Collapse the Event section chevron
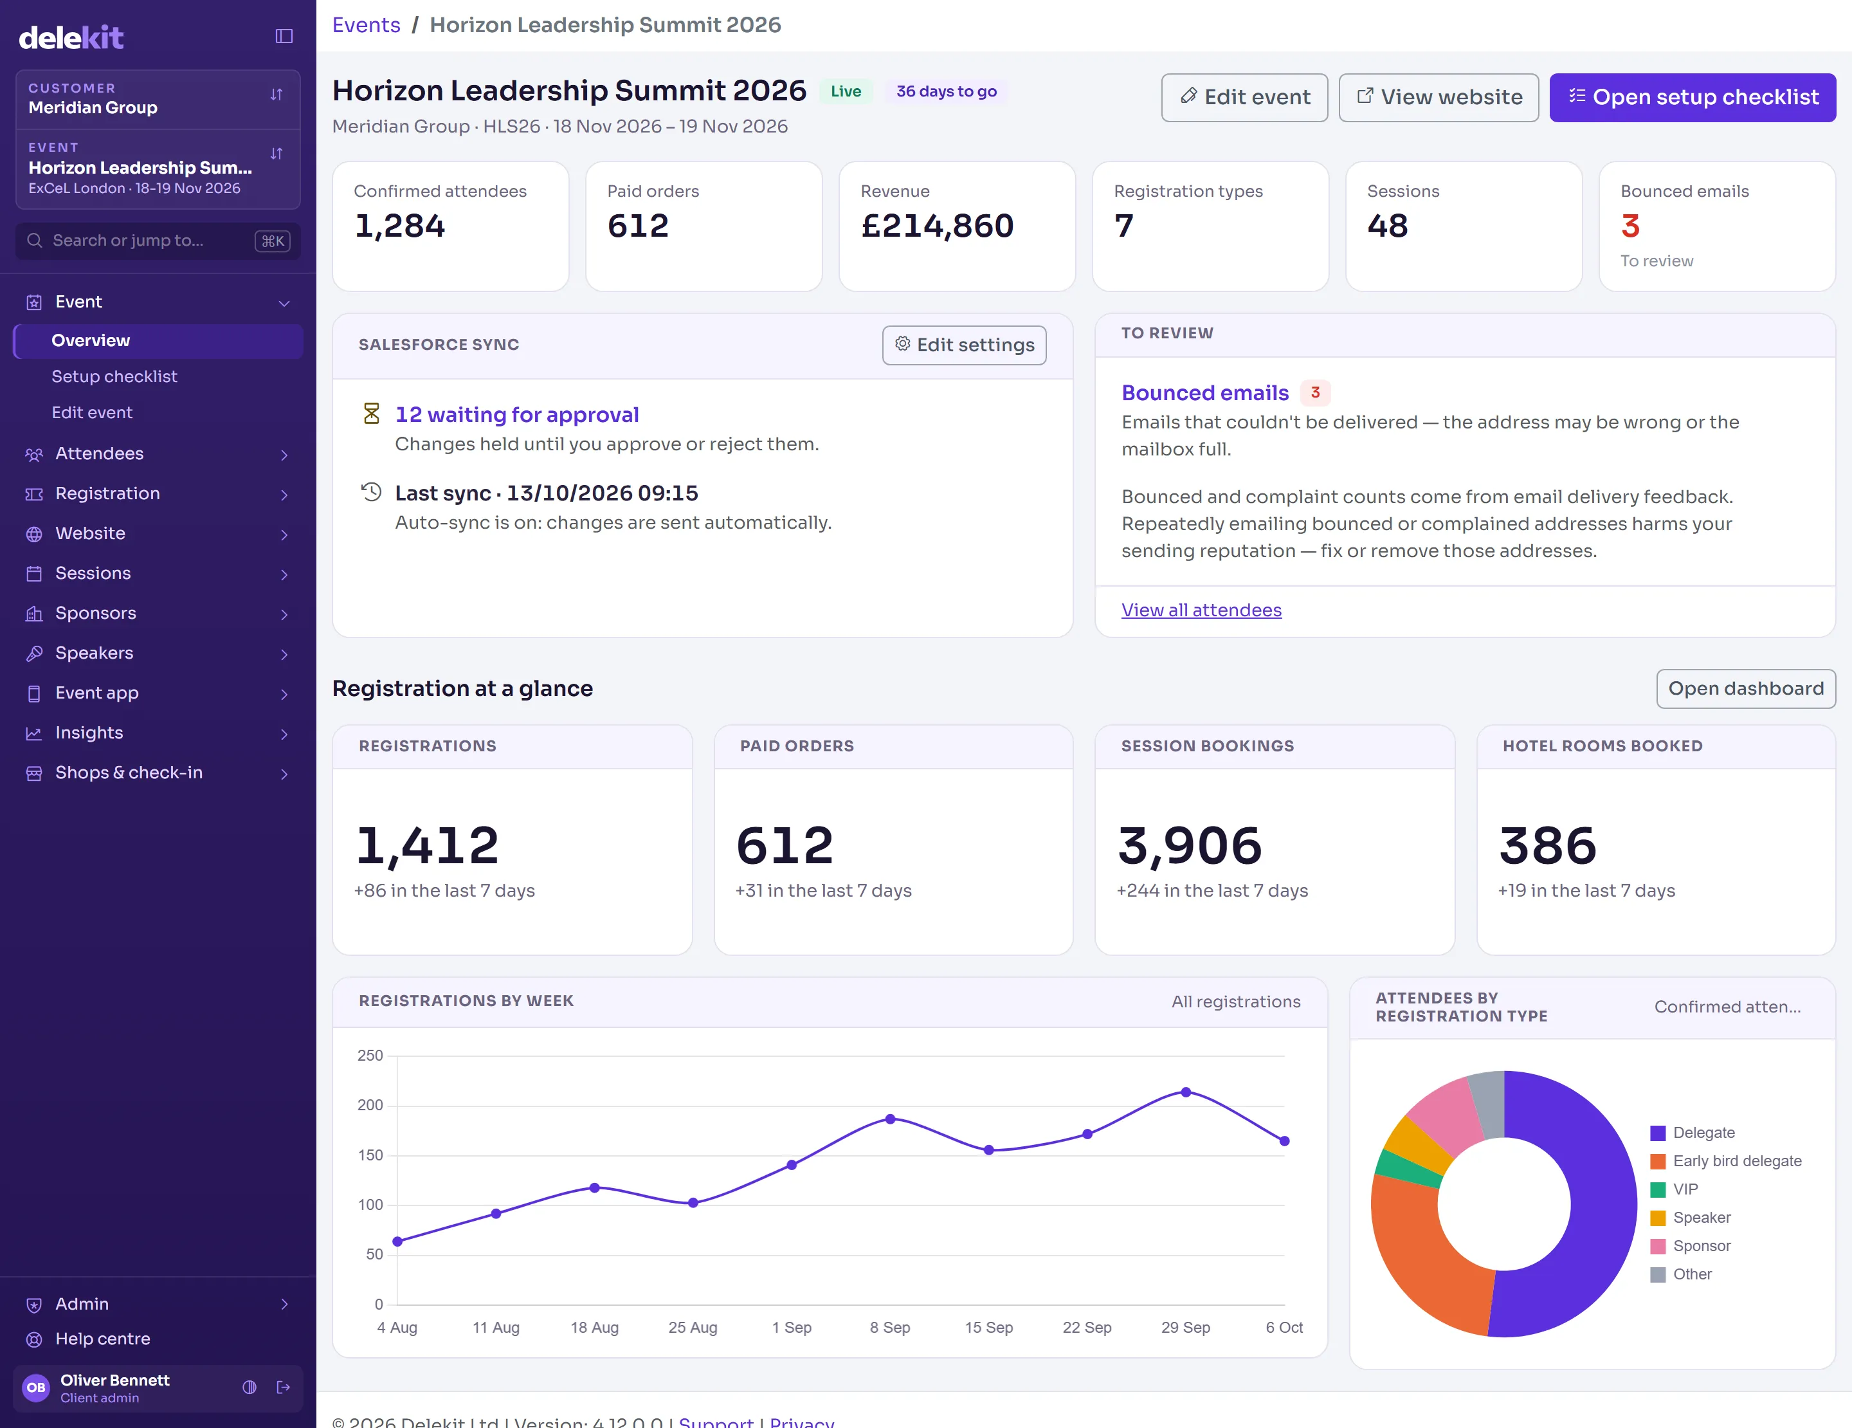The image size is (1852, 1428). 284,303
